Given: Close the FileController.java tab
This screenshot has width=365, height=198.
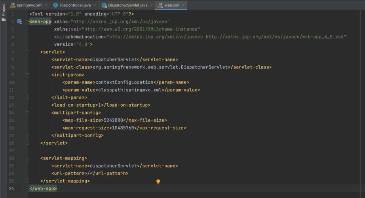Looking at the screenshot, I should (x=94, y=6).
